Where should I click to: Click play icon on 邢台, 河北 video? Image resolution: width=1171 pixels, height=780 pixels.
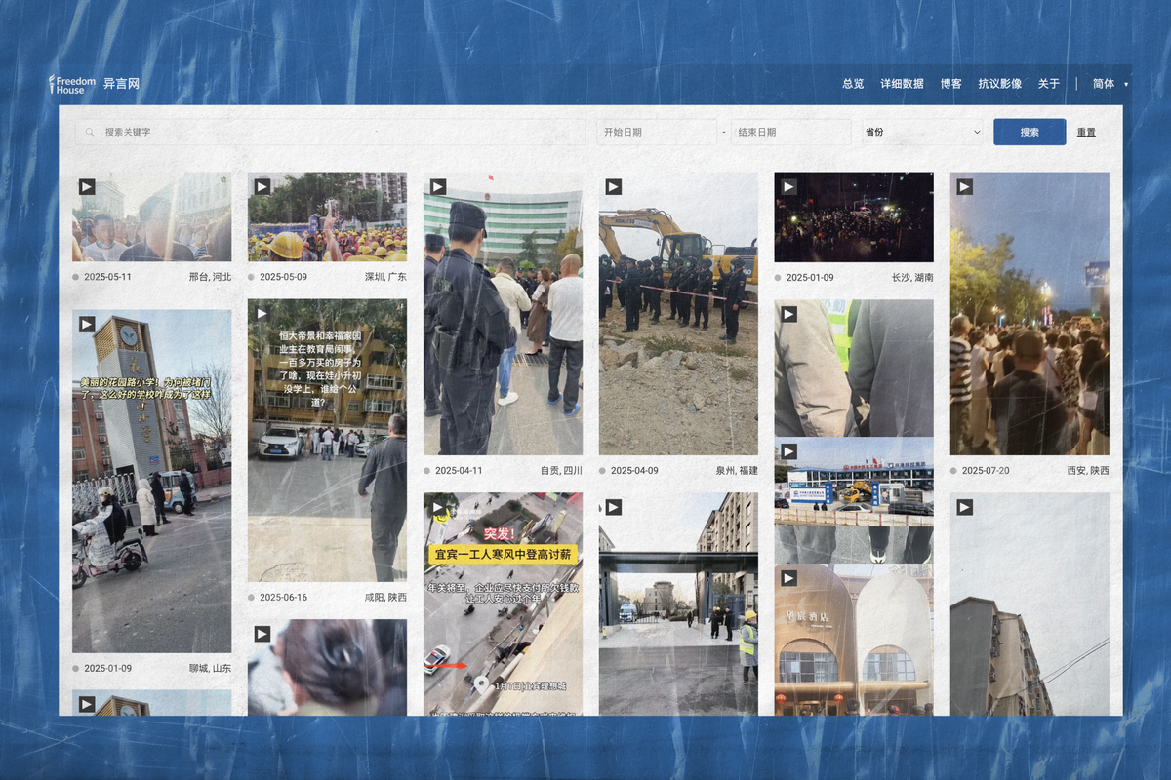click(x=87, y=187)
